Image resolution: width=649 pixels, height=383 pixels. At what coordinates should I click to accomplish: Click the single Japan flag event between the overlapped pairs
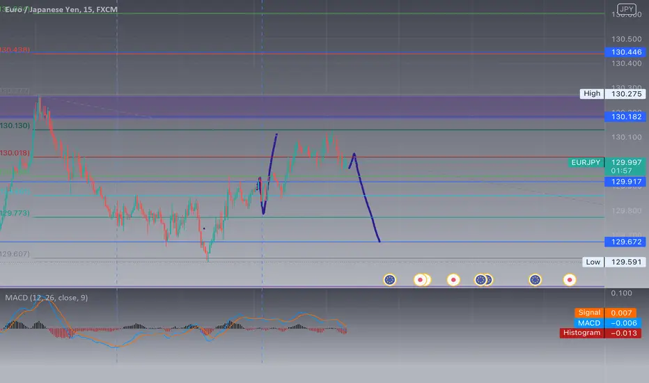tap(453, 280)
